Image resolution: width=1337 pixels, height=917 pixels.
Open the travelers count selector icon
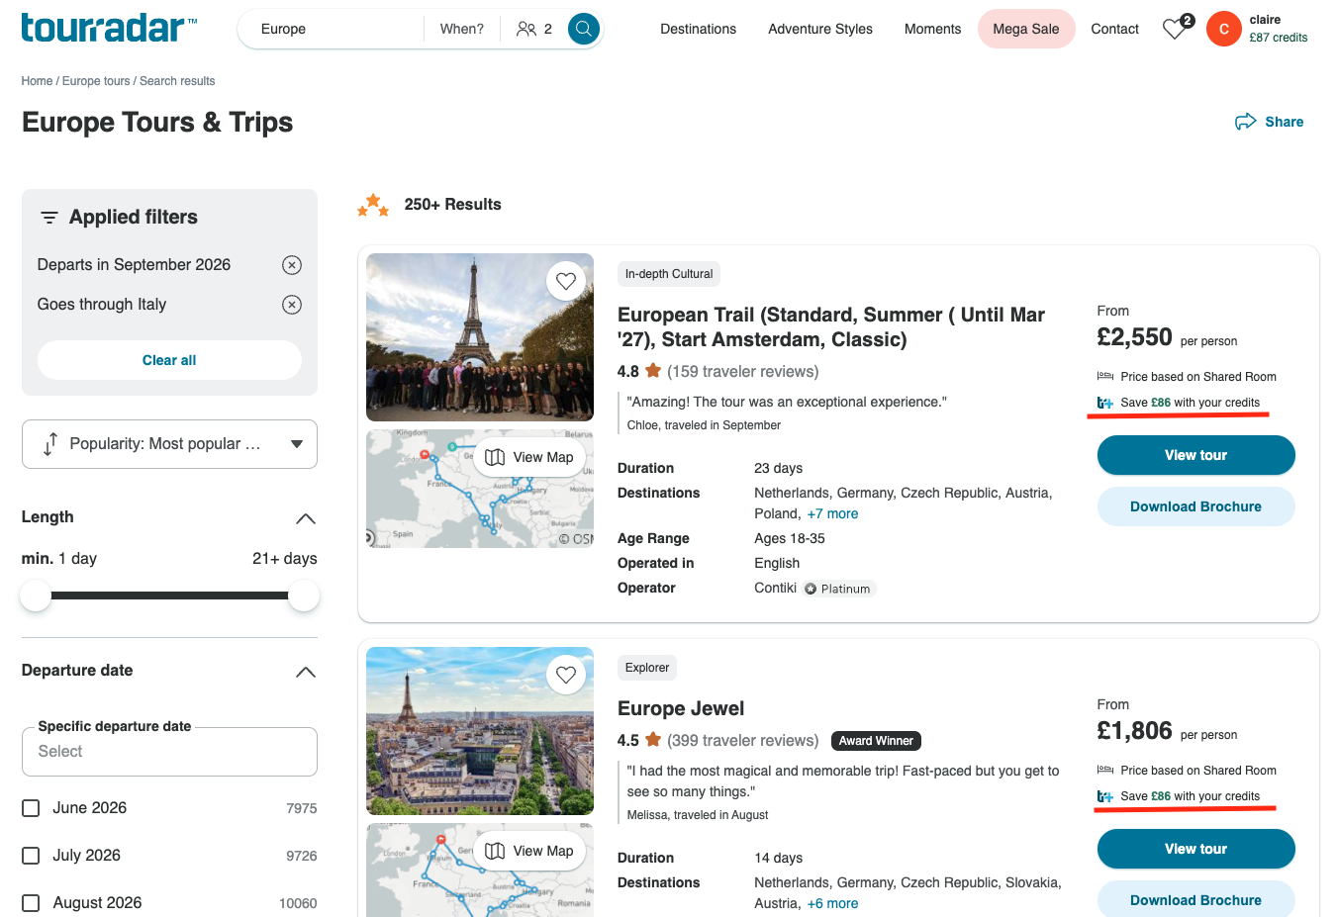click(526, 29)
